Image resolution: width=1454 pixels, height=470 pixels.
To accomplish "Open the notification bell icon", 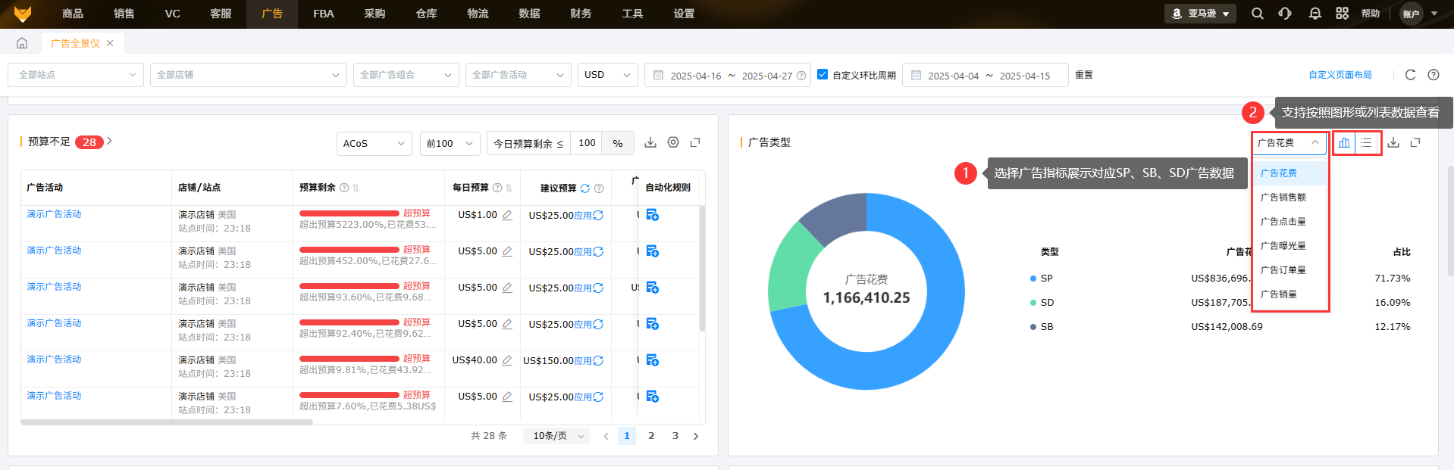I will [x=1315, y=14].
